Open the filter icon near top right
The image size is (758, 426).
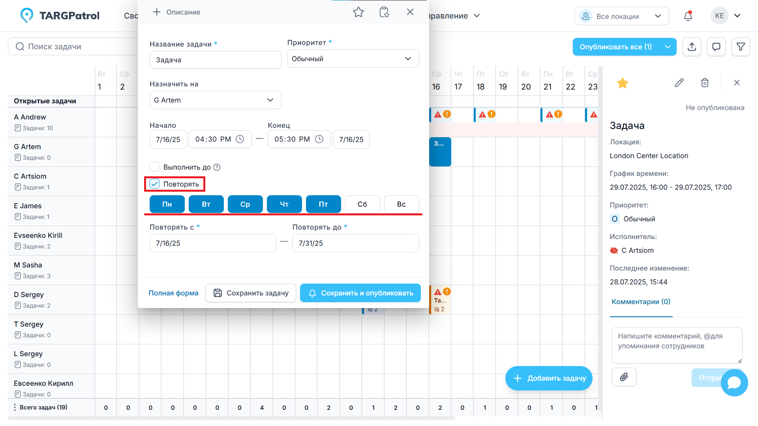click(741, 47)
